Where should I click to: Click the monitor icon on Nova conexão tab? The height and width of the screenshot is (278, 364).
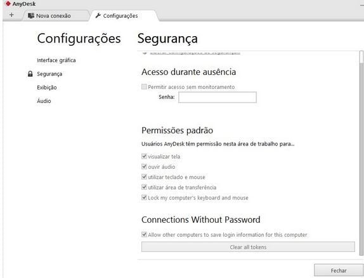[31, 16]
